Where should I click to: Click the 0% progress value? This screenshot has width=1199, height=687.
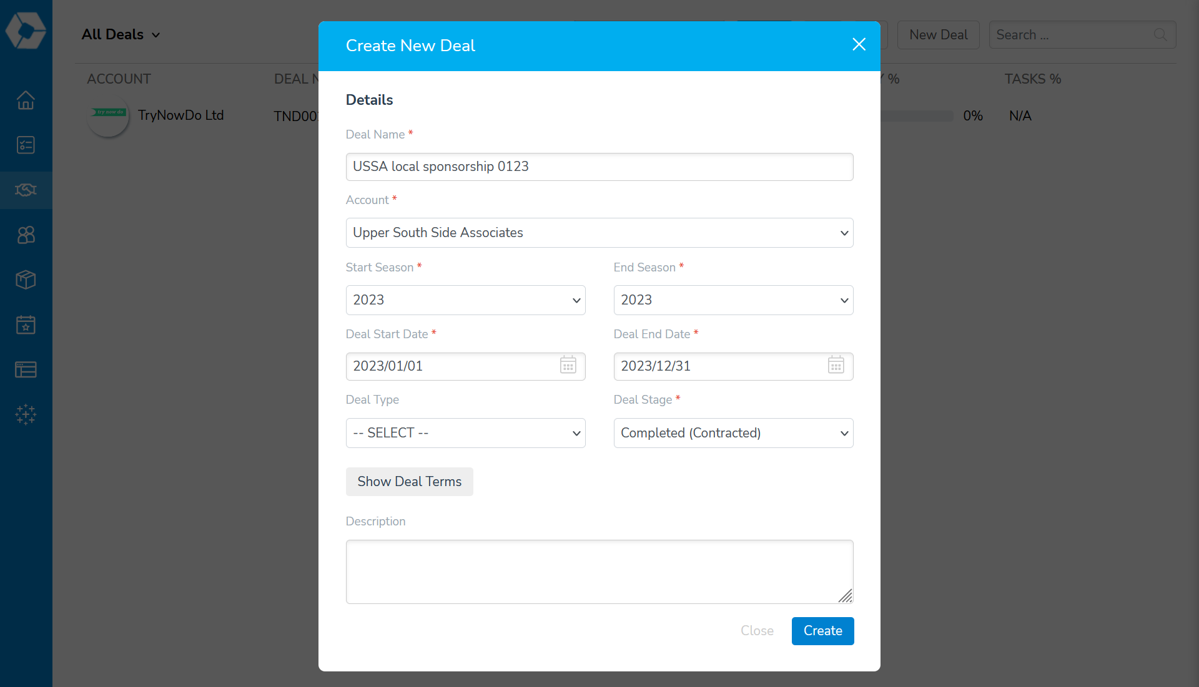(x=973, y=116)
